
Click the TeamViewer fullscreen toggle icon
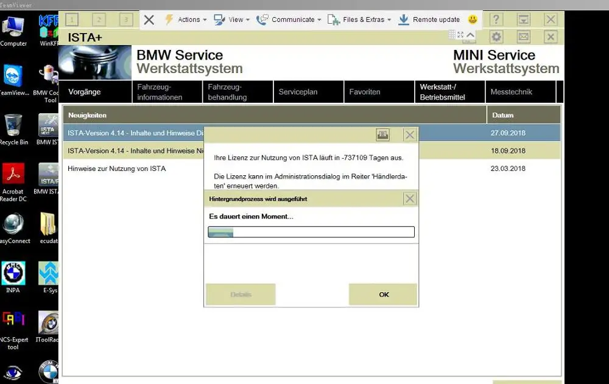(460, 35)
